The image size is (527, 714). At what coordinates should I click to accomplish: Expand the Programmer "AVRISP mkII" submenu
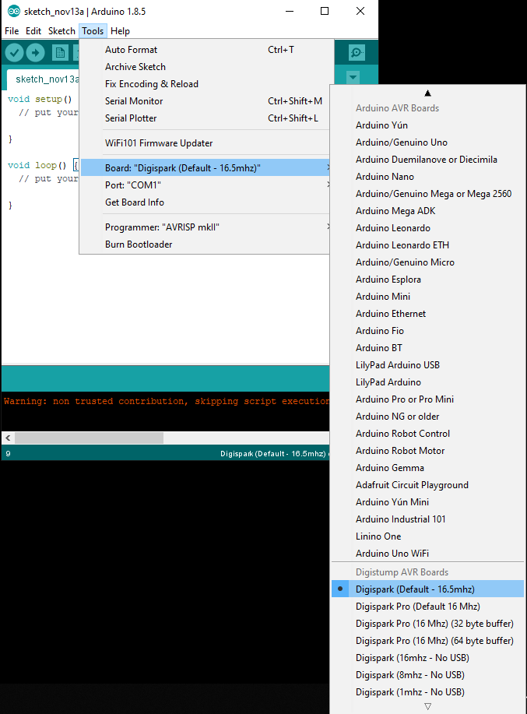pos(205,227)
